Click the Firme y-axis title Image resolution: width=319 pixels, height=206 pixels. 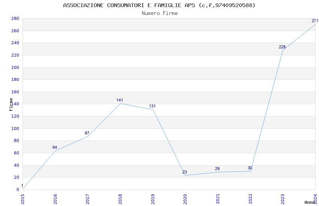click(x=11, y=104)
